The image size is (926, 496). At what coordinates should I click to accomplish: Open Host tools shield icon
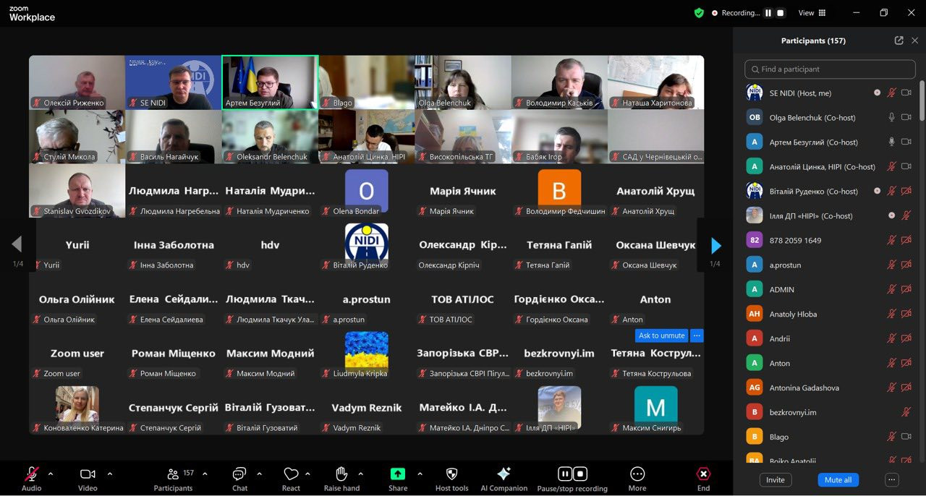[x=451, y=474]
